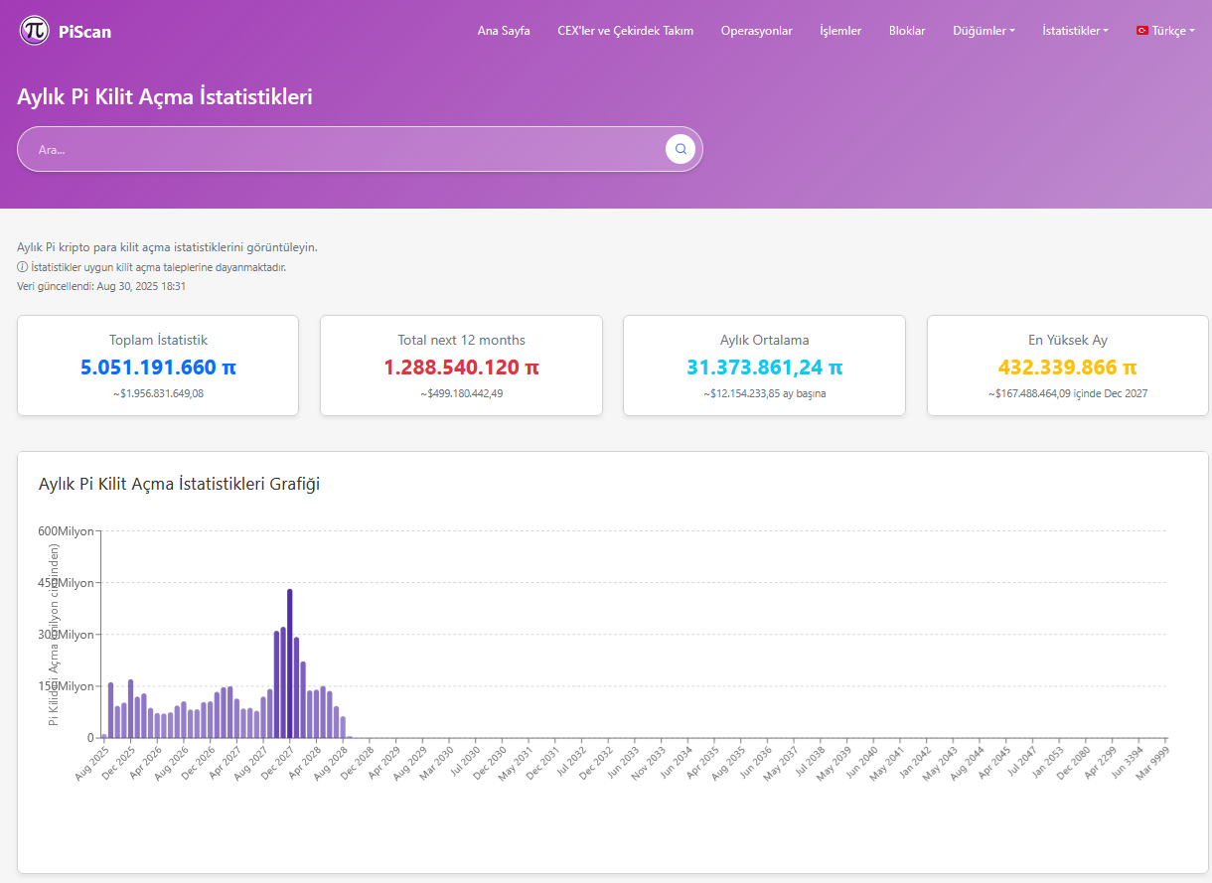Navigate to Ana Sayfa
The width and height of the screenshot is (1212, 883).
pos(503,31)
